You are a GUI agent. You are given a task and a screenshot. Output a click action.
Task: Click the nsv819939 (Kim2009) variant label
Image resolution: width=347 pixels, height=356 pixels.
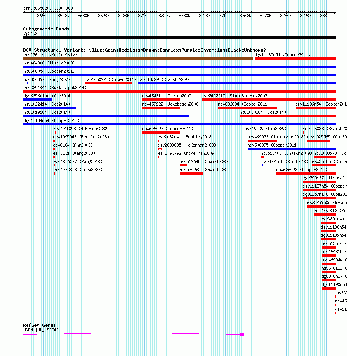(264, 129)
